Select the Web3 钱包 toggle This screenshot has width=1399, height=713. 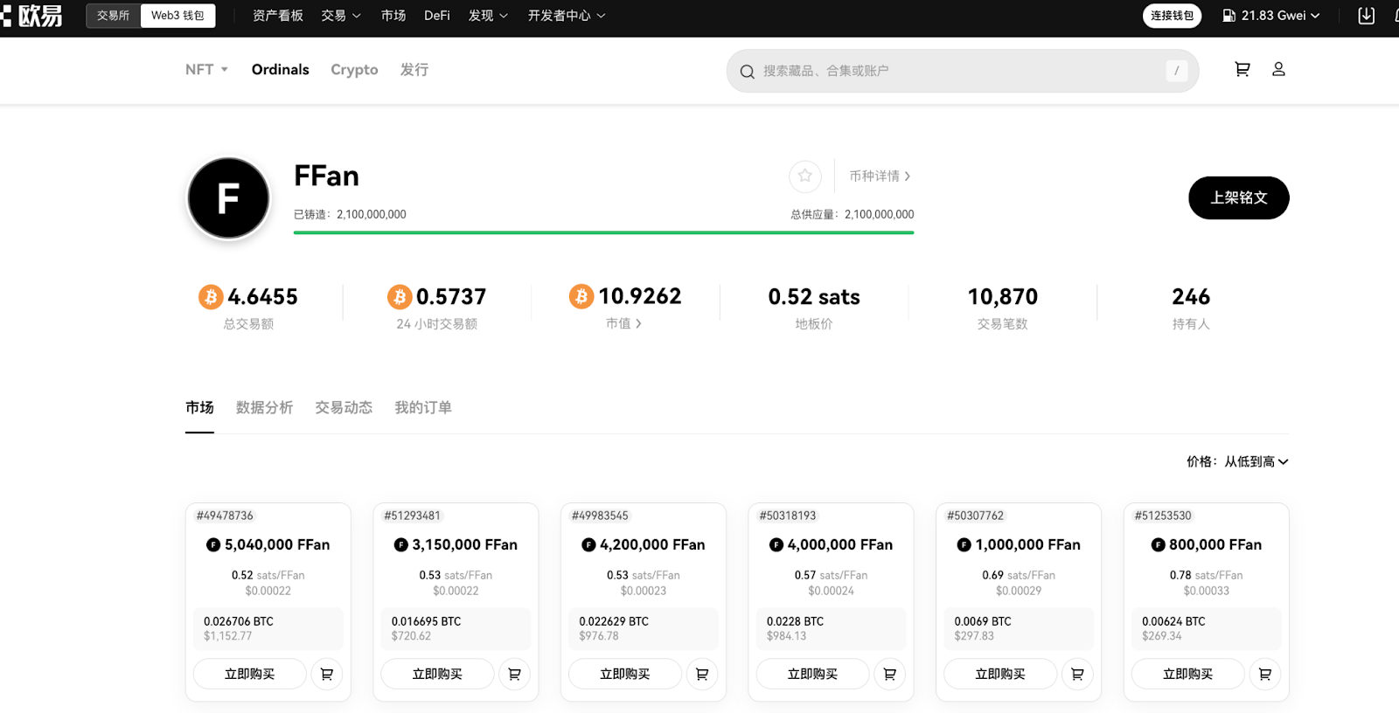click(177, 16)
